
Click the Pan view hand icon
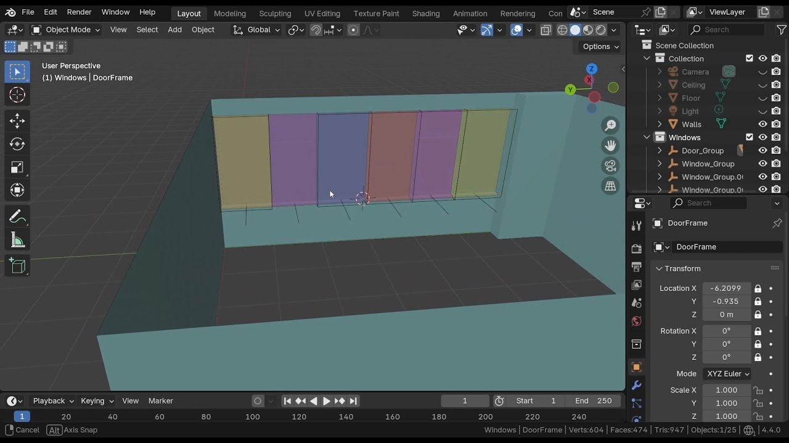click(x=610, y=146)
